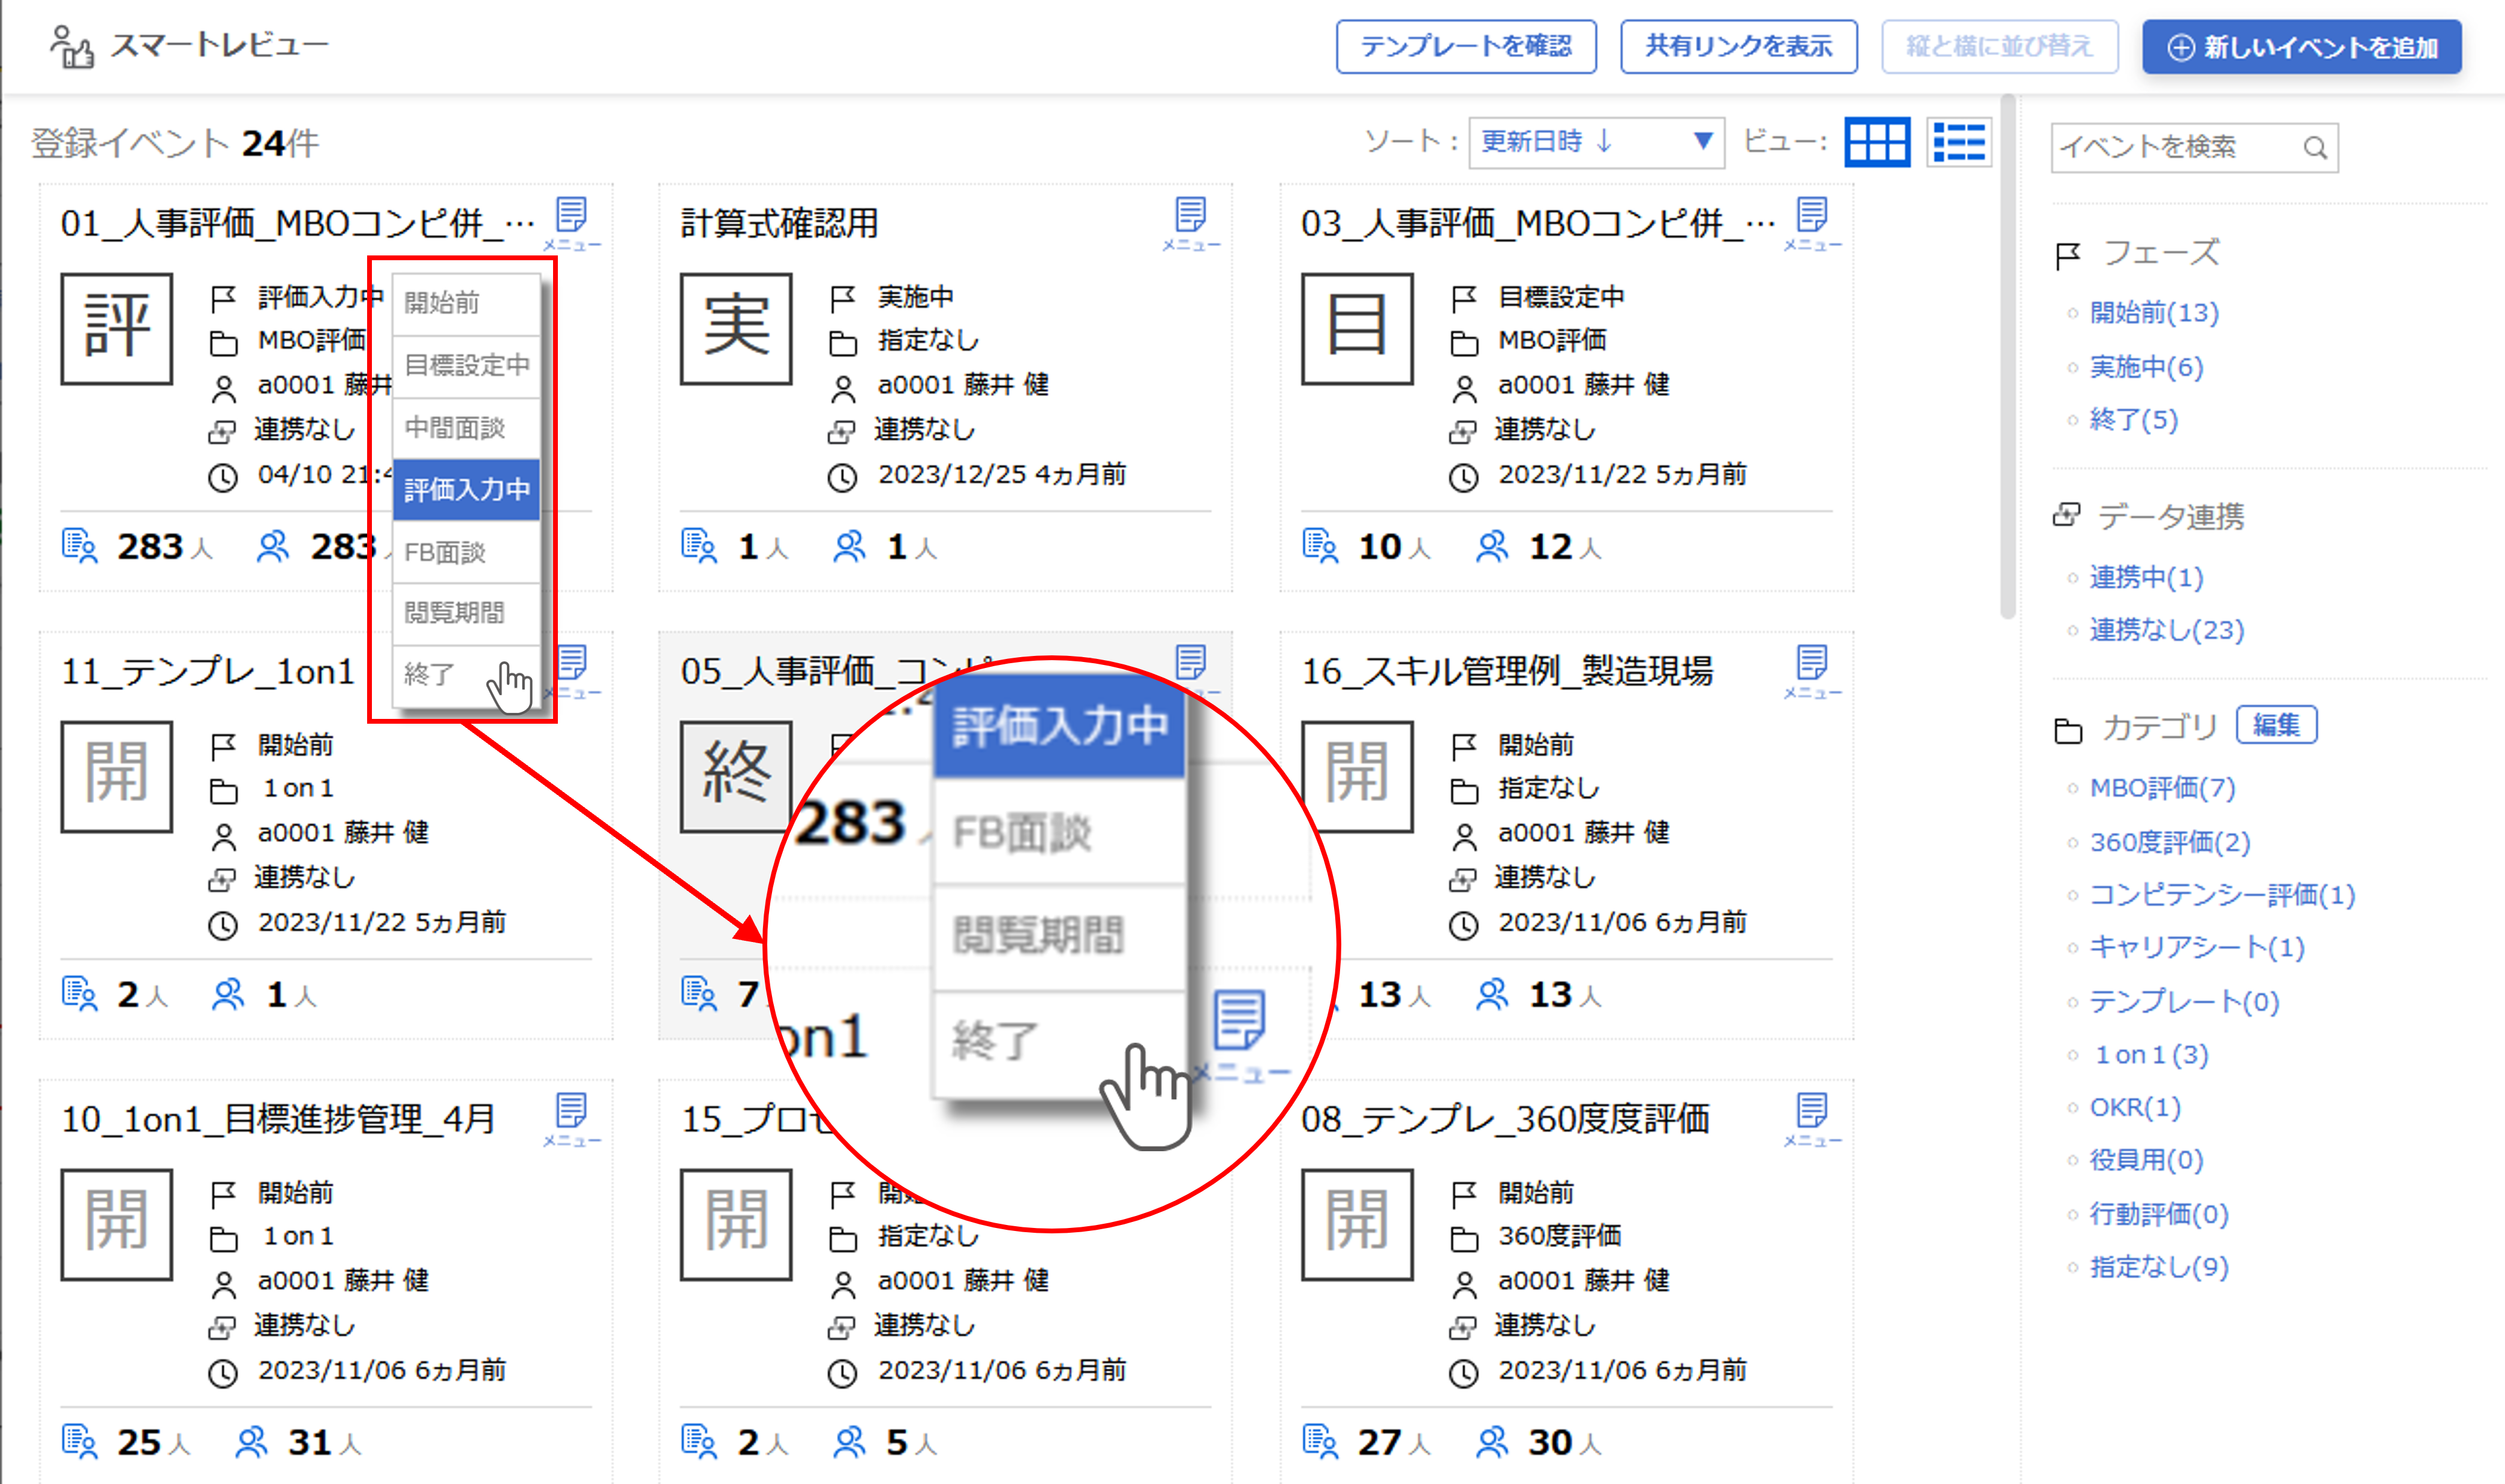Select 開始前 in phase popup menu
2505x1484 pixels.
pyautogui.click(x=466, y=303)
